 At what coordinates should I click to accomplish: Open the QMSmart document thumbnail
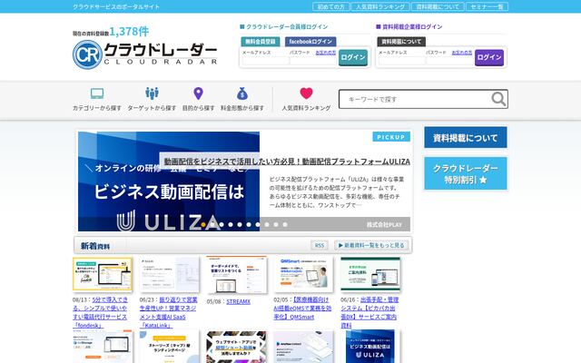point(303,274)
